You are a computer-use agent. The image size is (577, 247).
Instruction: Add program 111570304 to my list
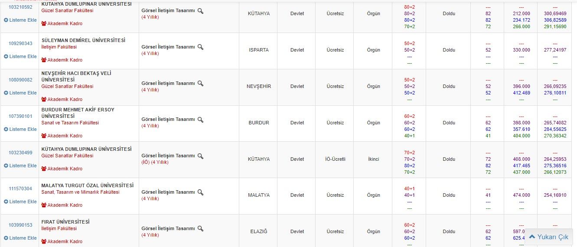point(20,201)
